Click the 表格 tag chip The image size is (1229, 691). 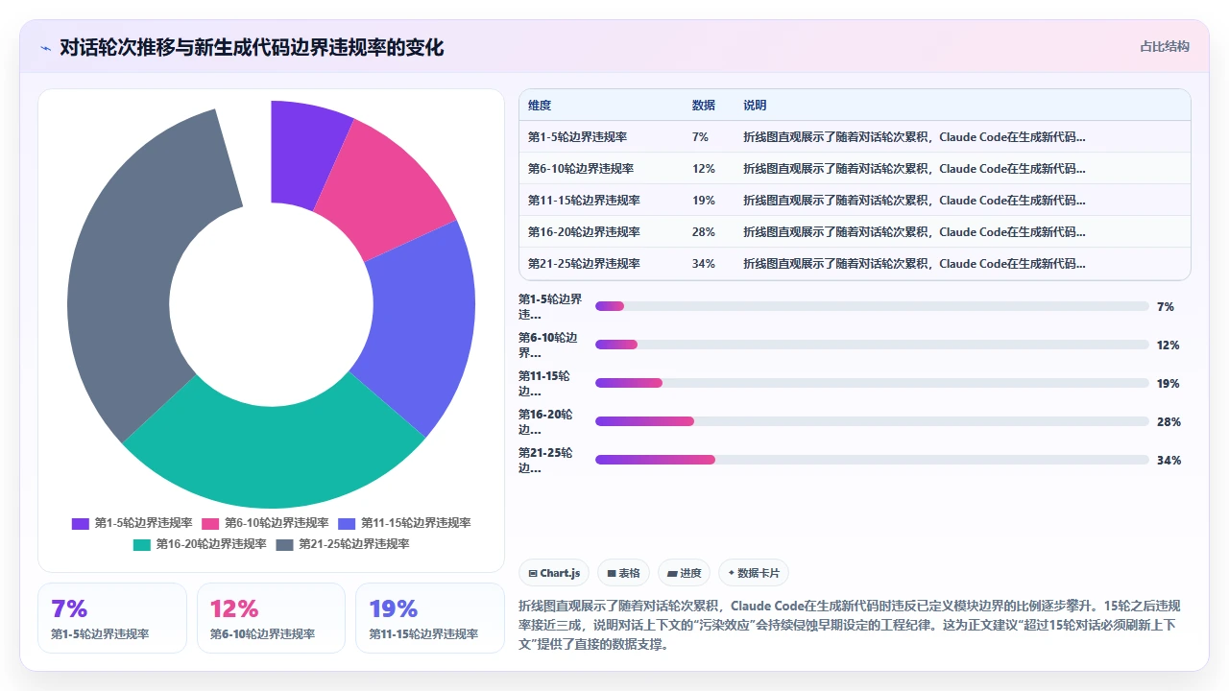[x=623, y=573]
